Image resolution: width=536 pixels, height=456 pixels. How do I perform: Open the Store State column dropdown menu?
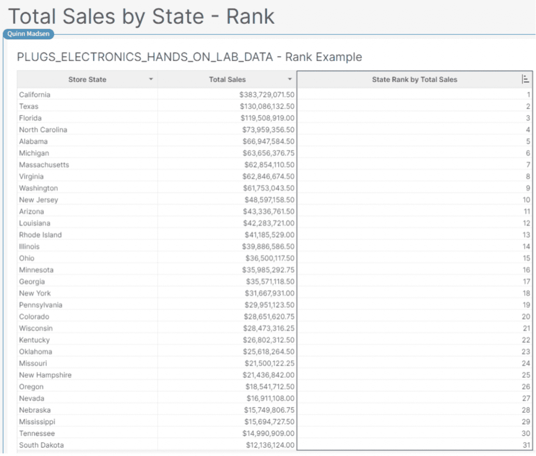point(151,79)
